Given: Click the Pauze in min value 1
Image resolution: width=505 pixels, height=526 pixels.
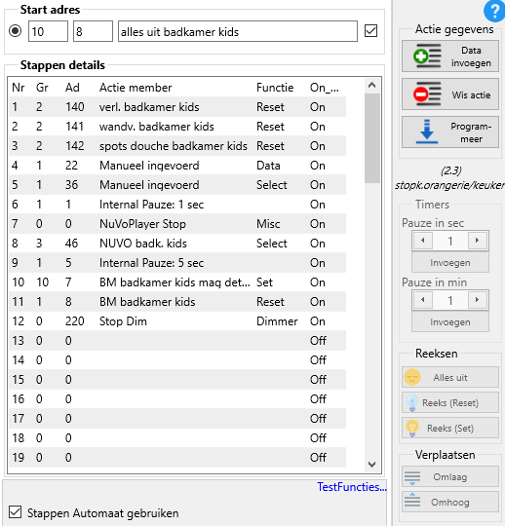Looking at the screenshot, I should tap(450, 300).
